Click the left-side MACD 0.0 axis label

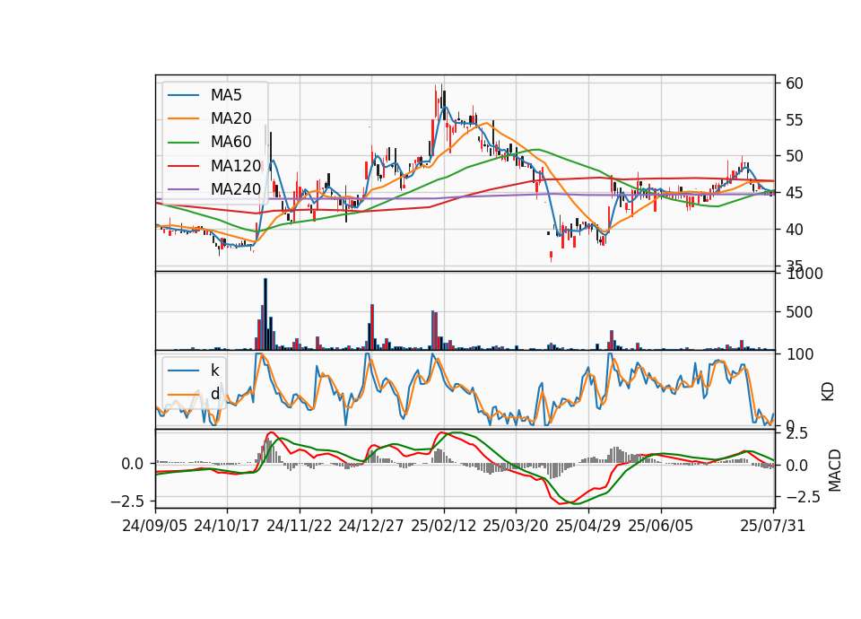pos(133,464)
